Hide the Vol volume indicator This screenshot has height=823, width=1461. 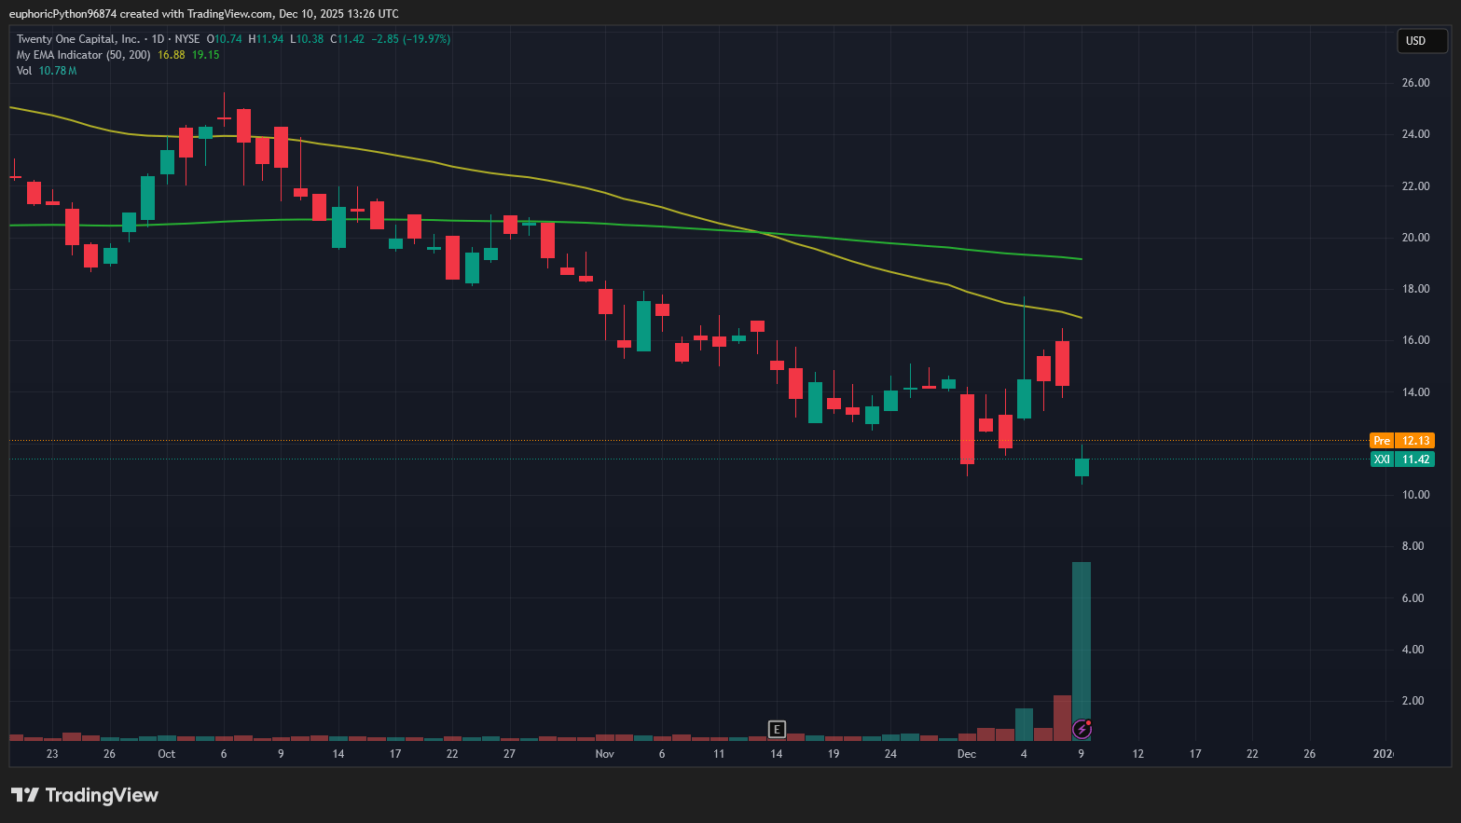point(25,70)
